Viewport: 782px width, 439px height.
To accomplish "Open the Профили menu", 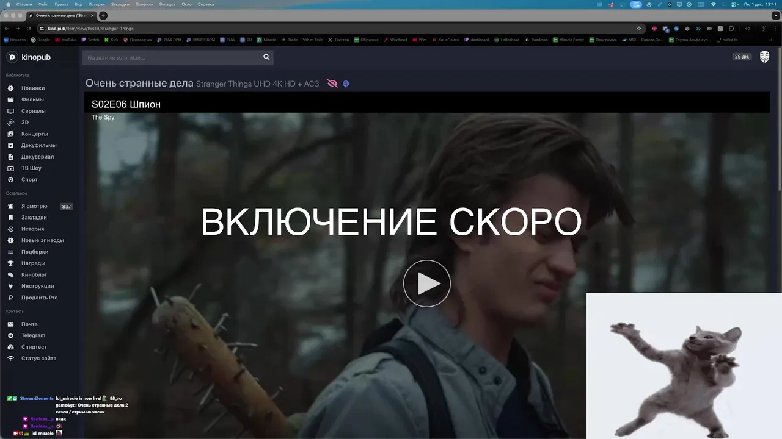I will click(144, 4).
